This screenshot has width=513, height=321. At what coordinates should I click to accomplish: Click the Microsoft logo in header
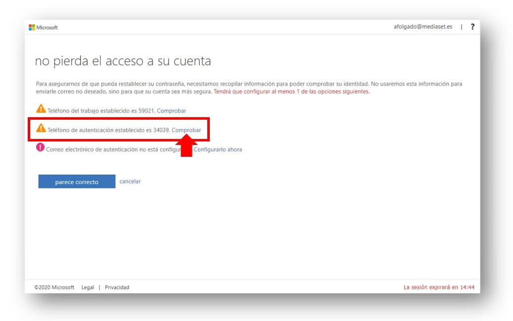tap(43, 27)
